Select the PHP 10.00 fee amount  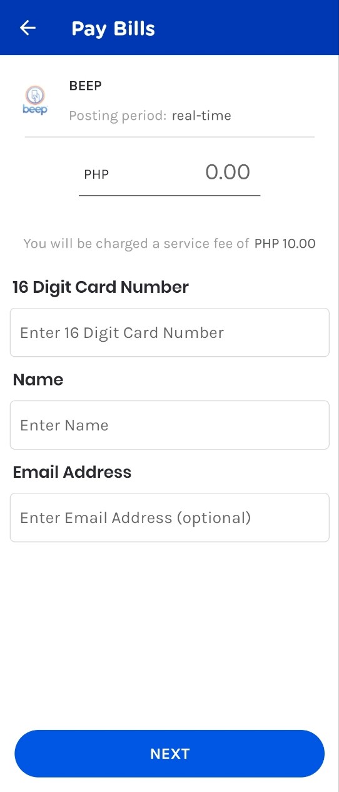click(285, 243)
